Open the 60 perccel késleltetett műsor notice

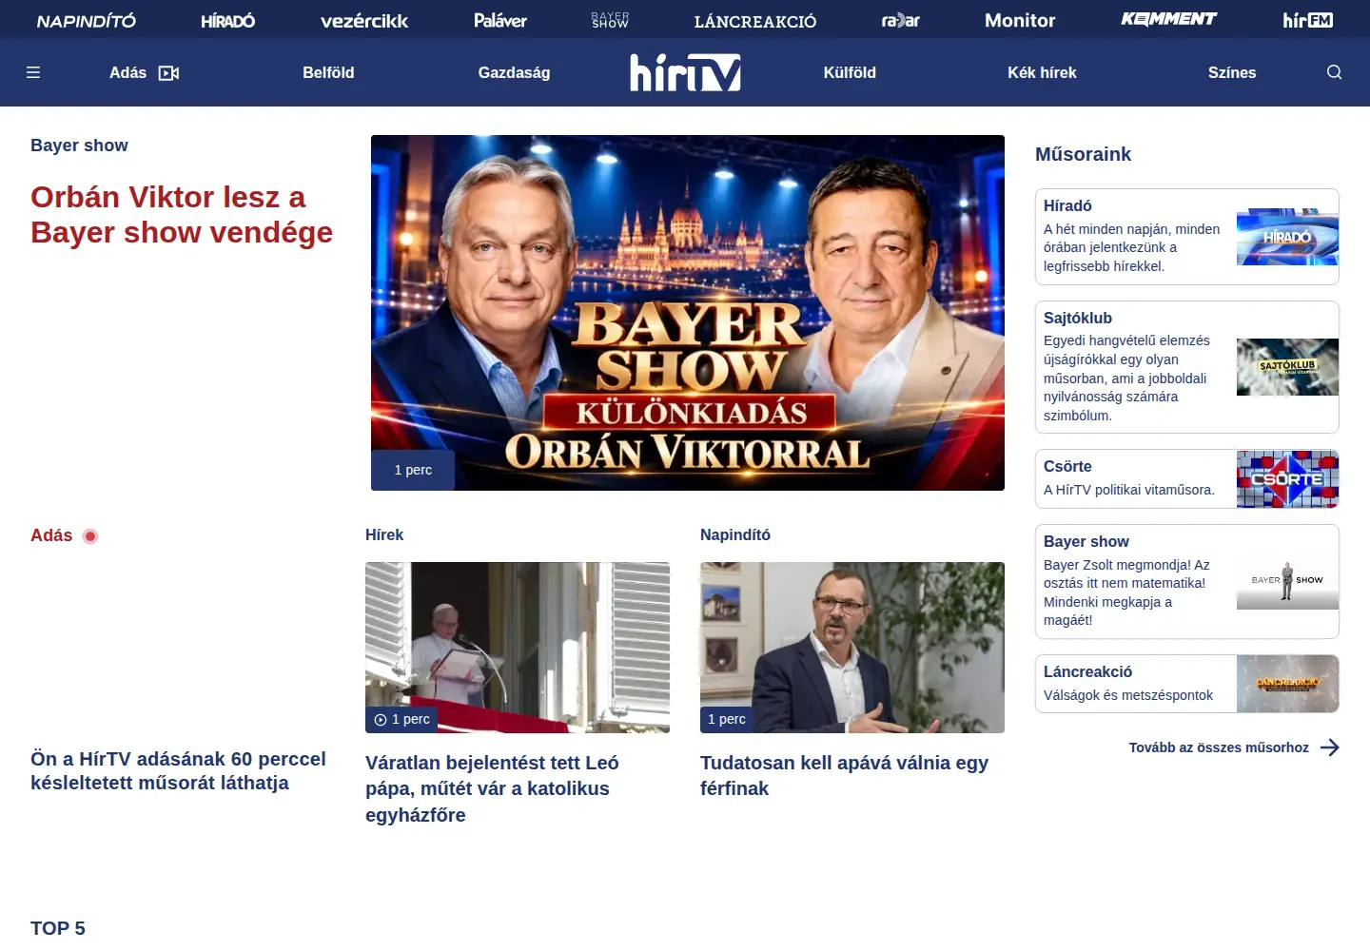tap(178, 771)
